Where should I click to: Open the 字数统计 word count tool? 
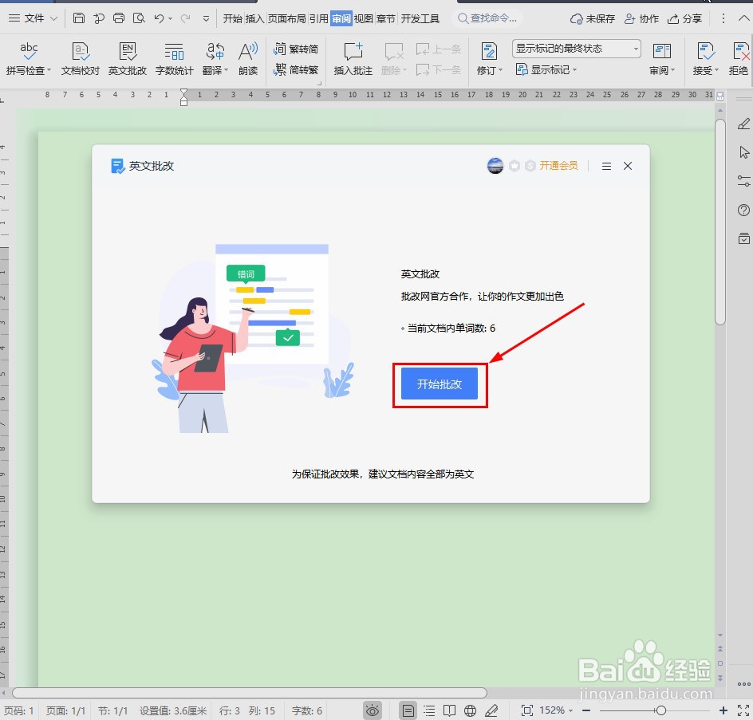174,56
